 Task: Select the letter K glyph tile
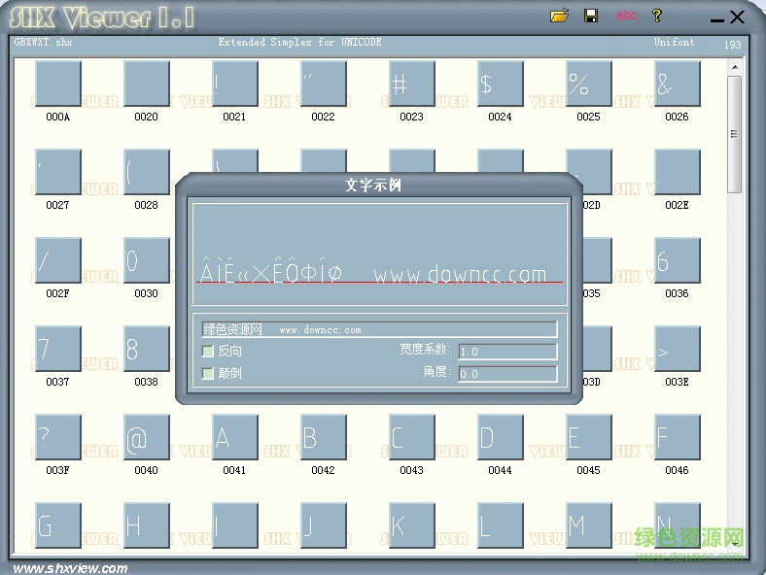411,525
